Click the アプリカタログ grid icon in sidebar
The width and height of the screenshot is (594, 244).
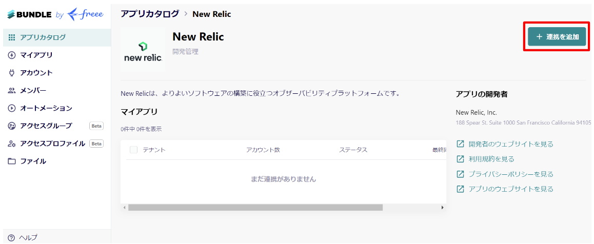12,37
